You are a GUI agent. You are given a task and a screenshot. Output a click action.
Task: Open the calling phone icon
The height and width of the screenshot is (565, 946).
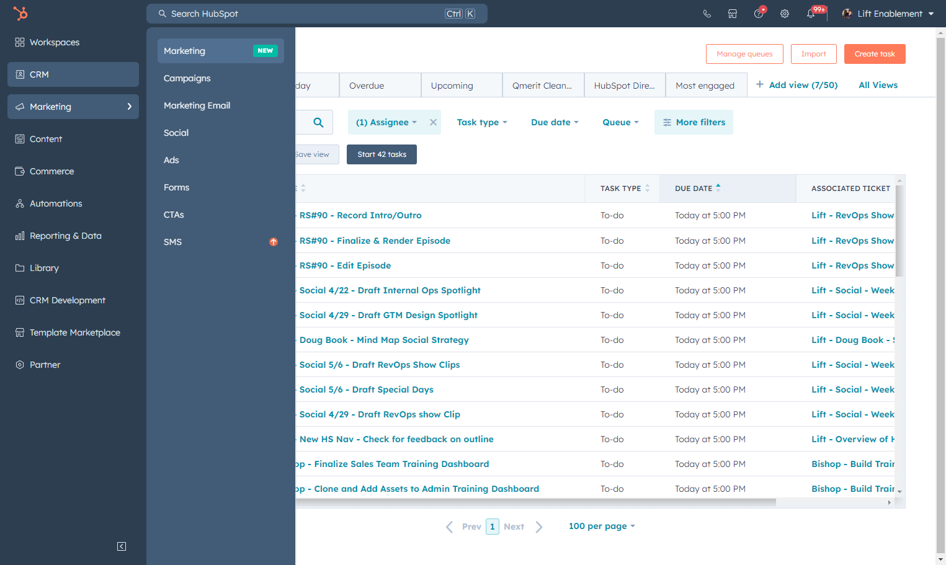(x=707, y=14)
